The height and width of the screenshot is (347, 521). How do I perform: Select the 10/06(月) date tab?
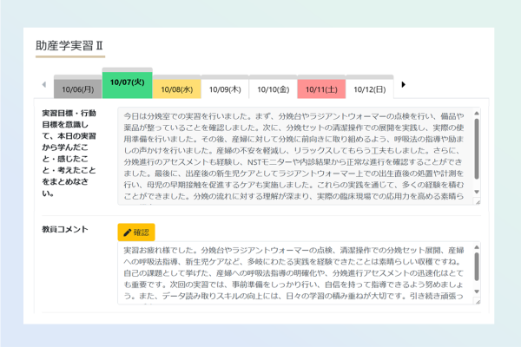(x=77, y=88)
